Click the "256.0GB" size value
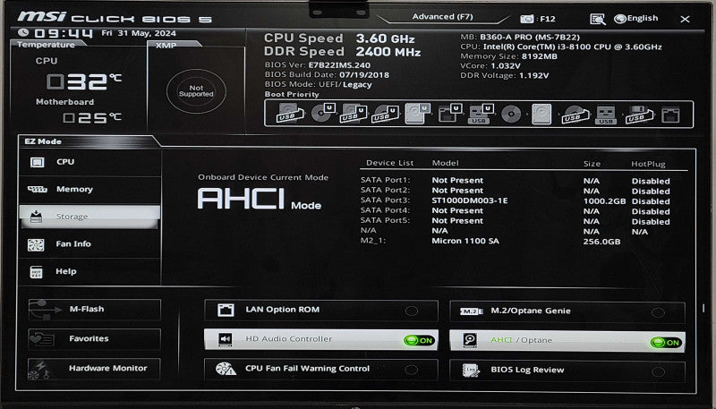 (601, 242)
